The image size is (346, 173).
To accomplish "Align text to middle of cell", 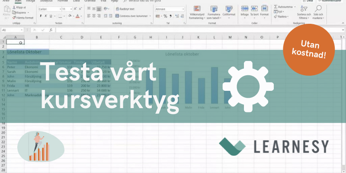I will [94, 9].
